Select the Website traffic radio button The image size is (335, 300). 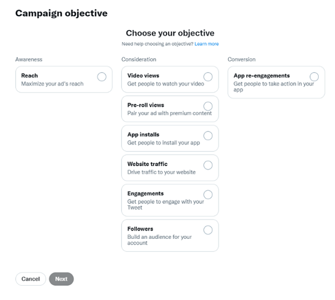208,165
